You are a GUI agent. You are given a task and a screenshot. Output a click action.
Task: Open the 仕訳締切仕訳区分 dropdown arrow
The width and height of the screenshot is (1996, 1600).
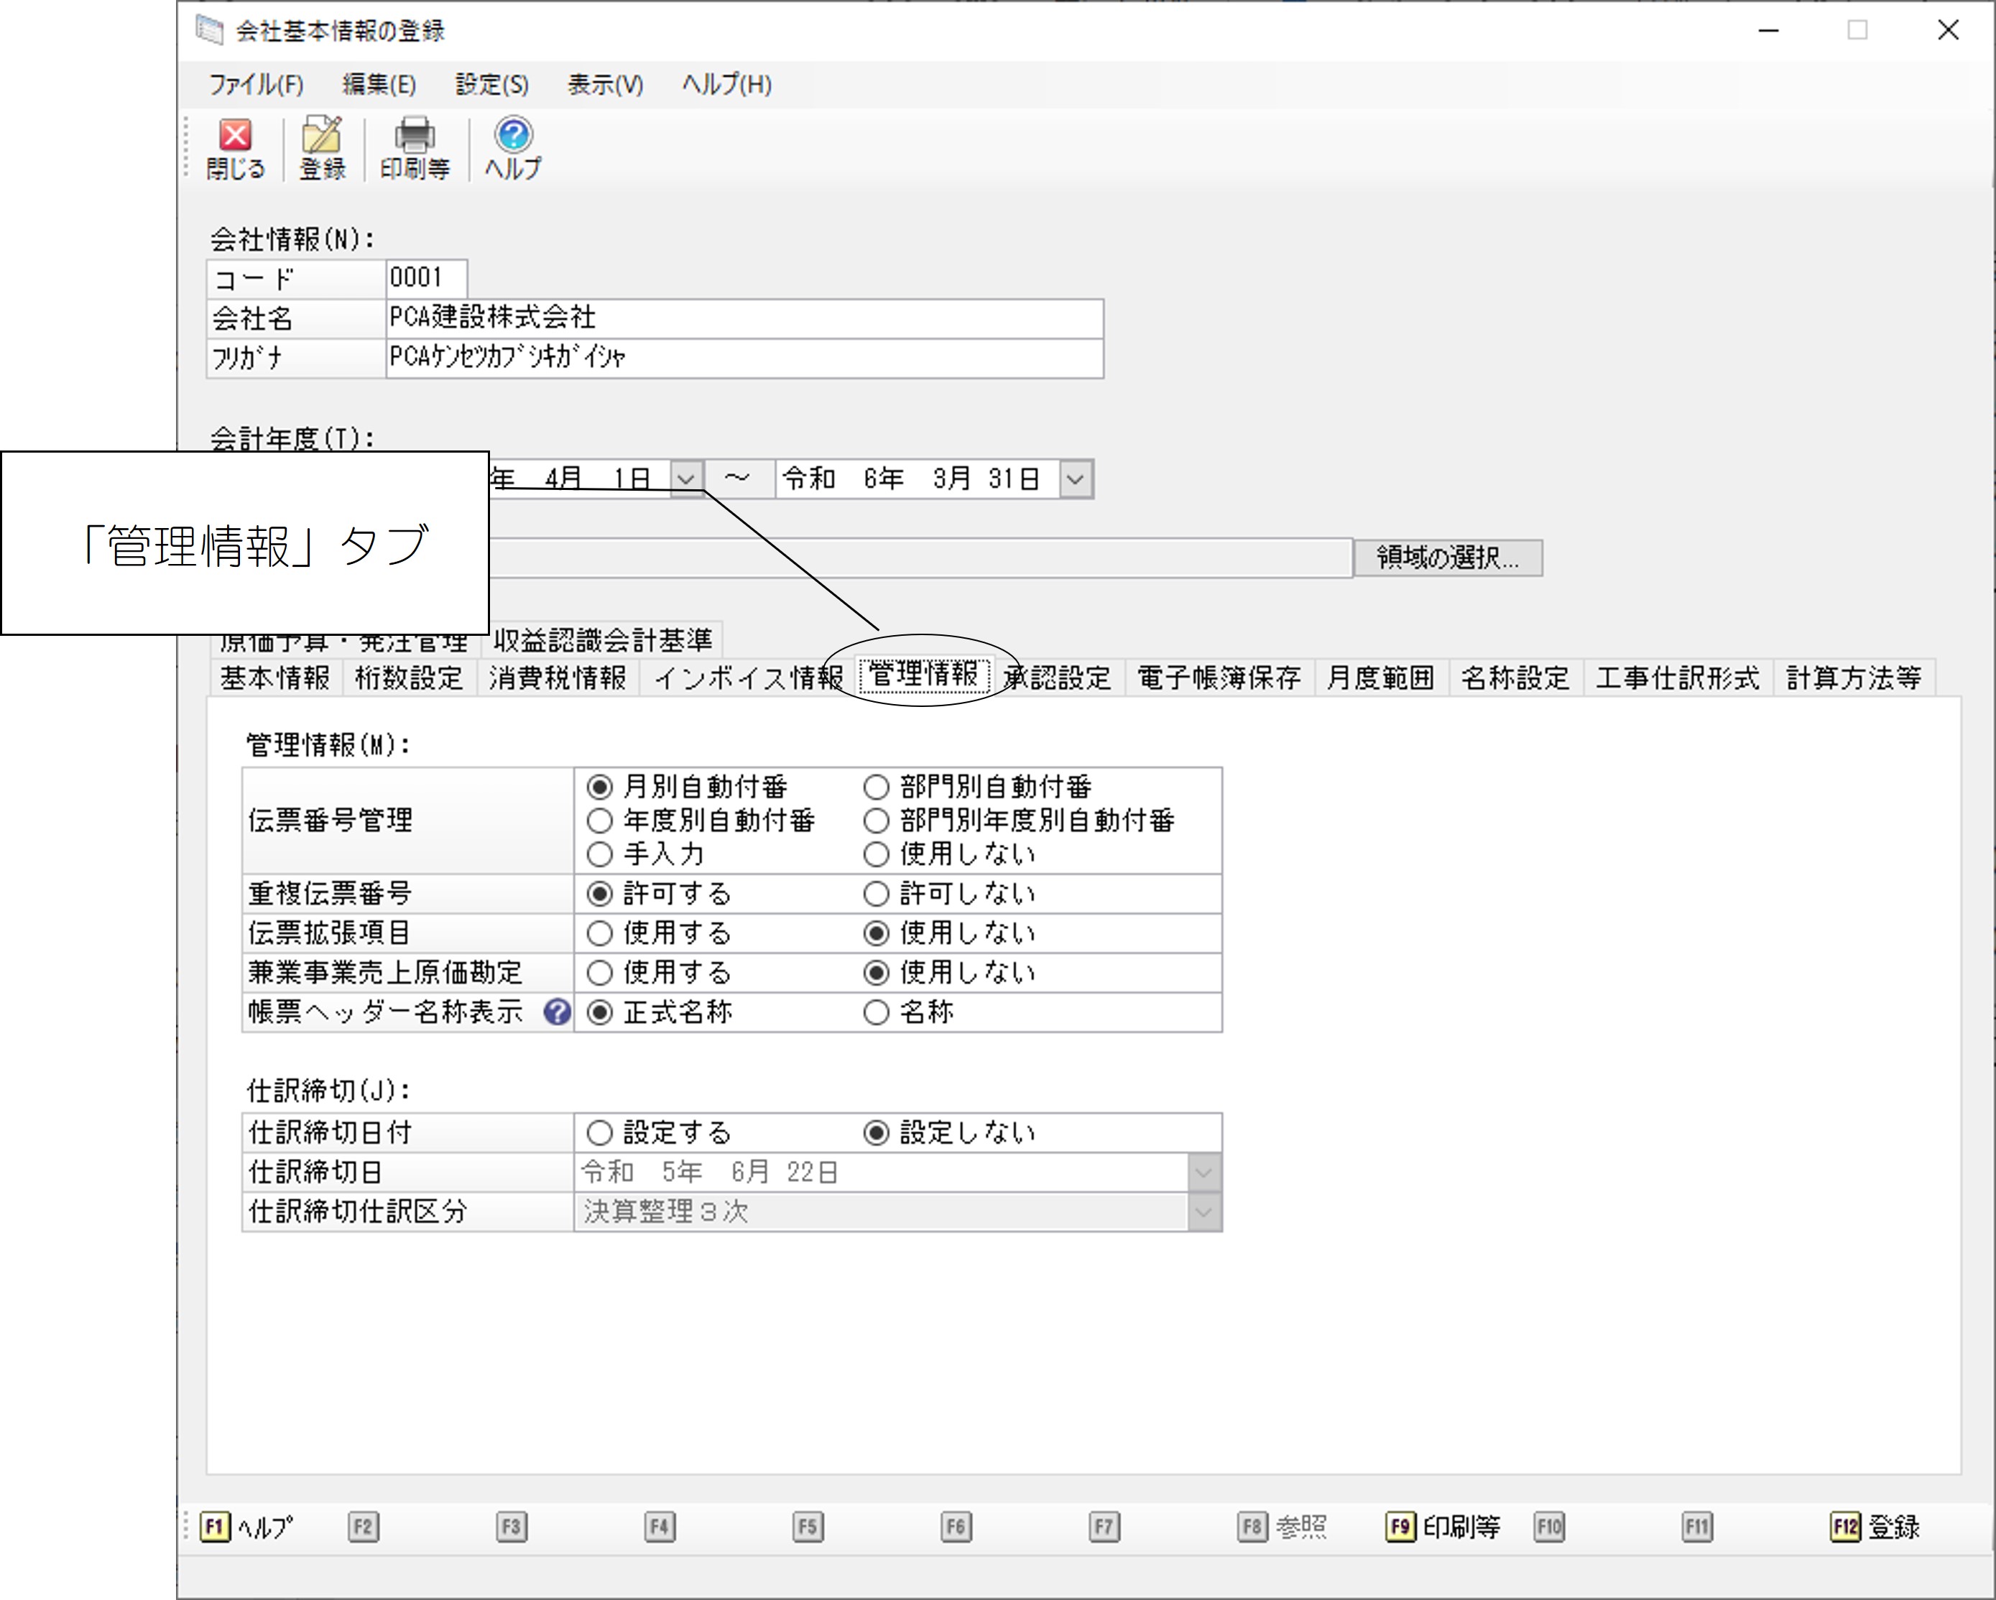[1203, 1212]
